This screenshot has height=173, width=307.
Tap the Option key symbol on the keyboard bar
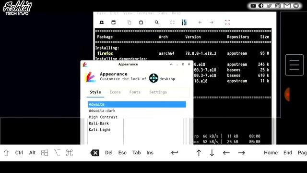click(57, 153)
